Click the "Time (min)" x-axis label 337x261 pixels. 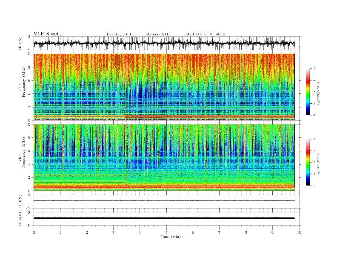[x=170, y=237]
